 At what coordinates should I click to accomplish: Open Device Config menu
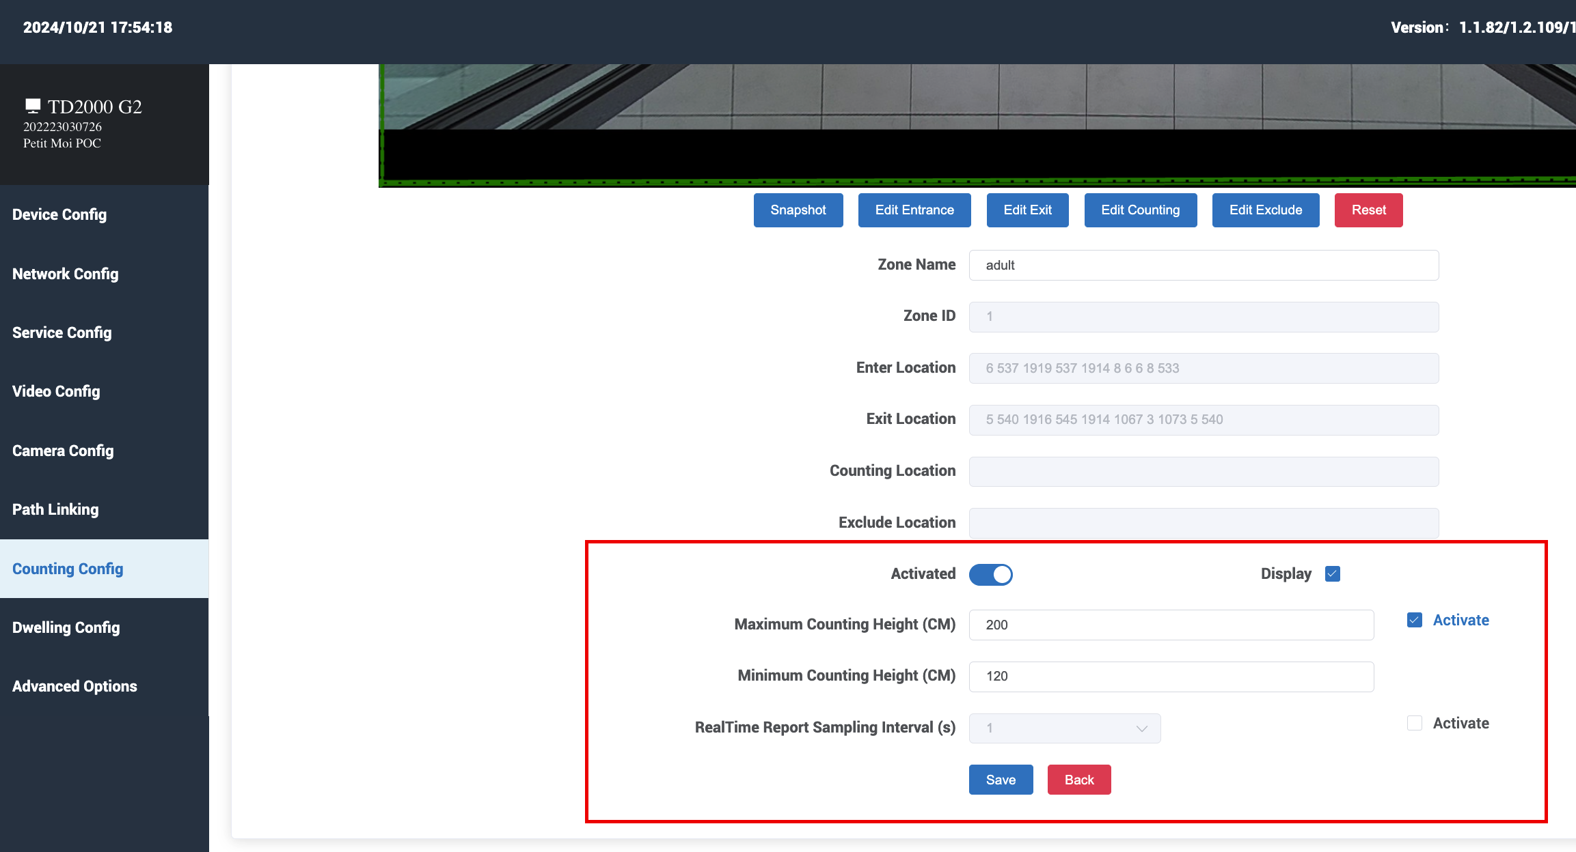(x=59, y=214)
